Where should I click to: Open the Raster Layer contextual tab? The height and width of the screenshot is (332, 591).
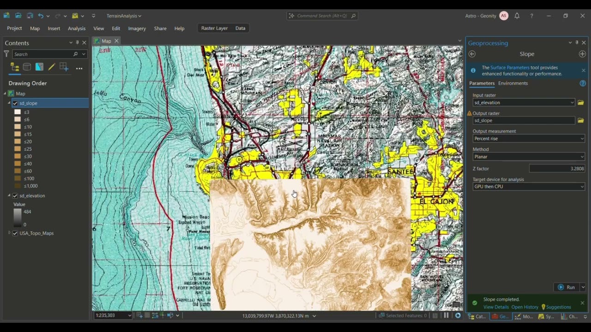pos(214,28)
